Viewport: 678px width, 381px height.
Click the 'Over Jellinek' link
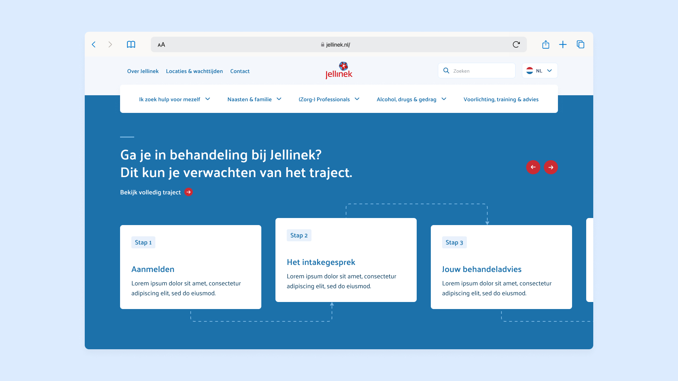[x=143, y=71]
